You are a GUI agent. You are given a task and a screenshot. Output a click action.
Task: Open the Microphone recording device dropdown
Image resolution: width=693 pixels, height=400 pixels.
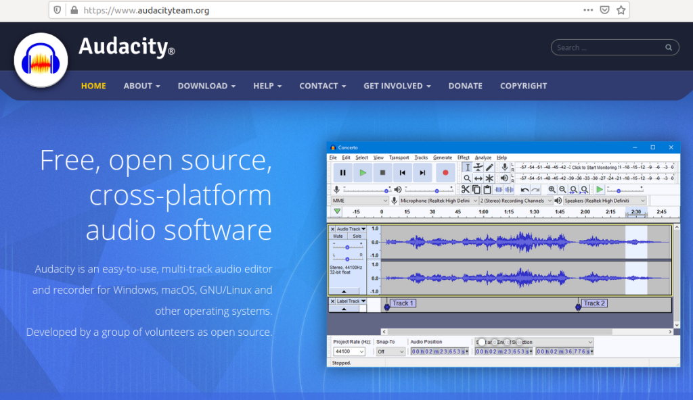(x=439, y=201)
